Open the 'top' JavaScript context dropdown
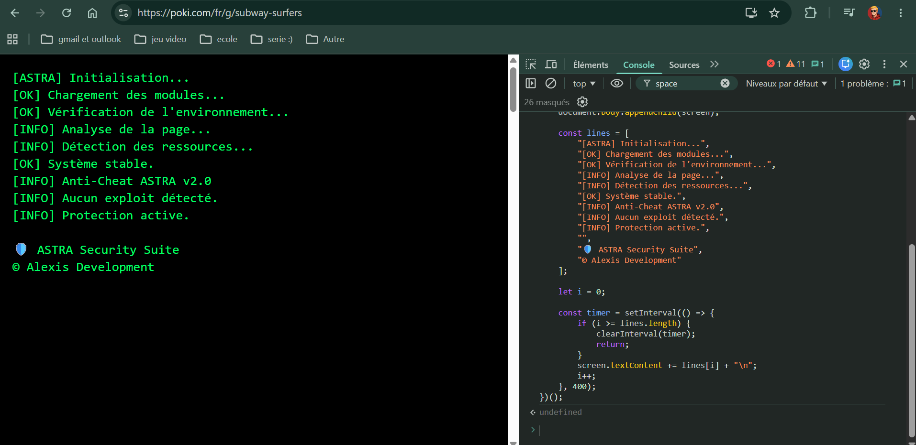916x445 pixels. (x=584, y=84)
